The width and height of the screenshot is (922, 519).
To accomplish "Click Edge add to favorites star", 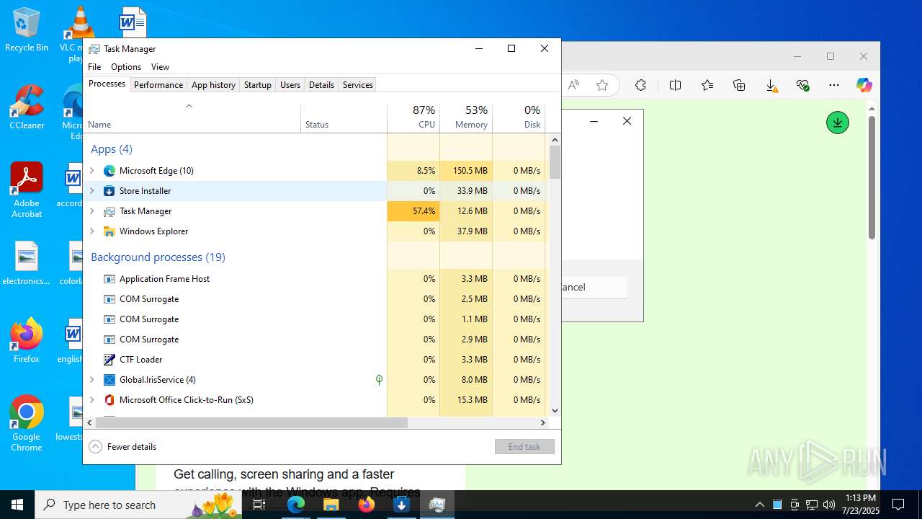I will point(602,85).
